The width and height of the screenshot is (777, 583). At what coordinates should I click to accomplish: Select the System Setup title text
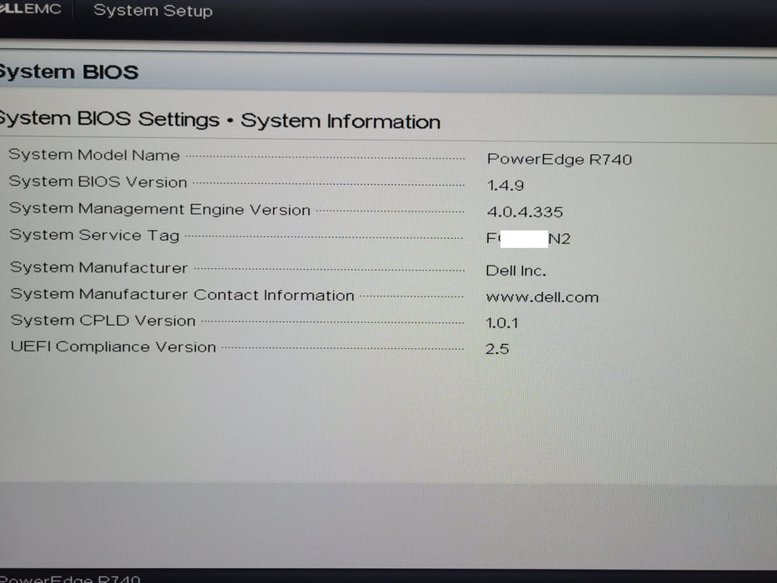(x=153, y=10)
